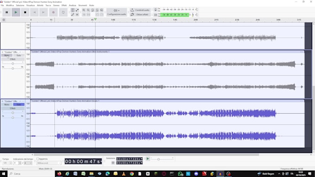
Task: Stop the audio playback
Action: click(x=25, y=12)
